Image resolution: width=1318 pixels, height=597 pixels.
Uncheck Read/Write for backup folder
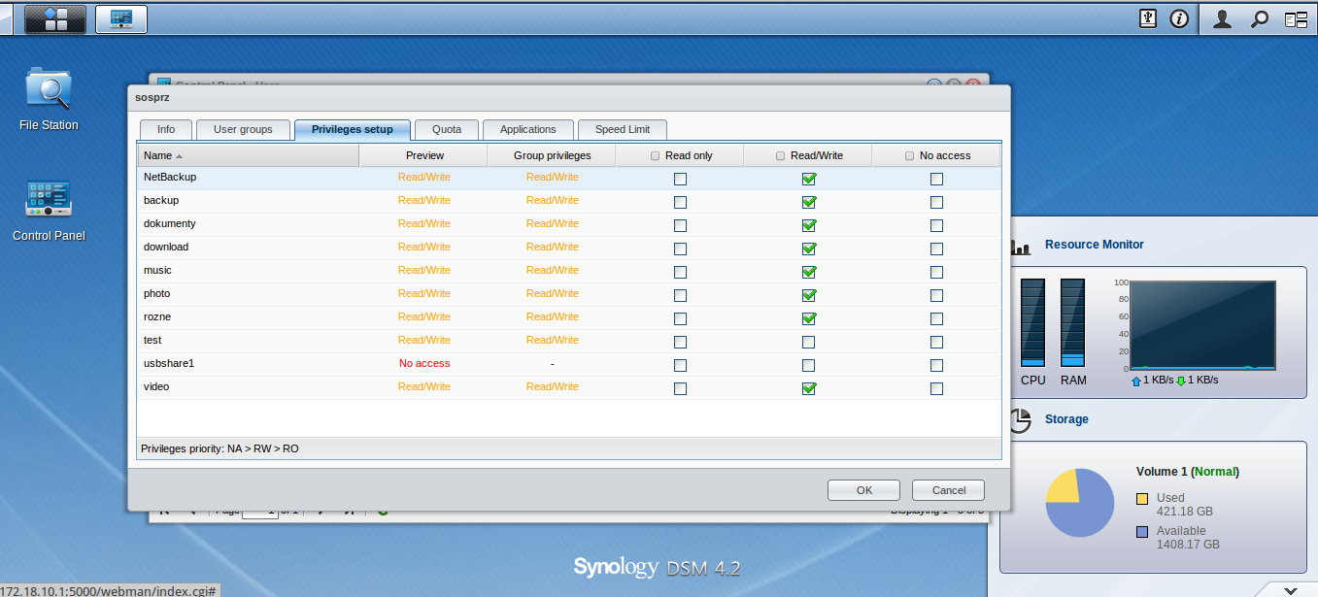click(808, 202)
